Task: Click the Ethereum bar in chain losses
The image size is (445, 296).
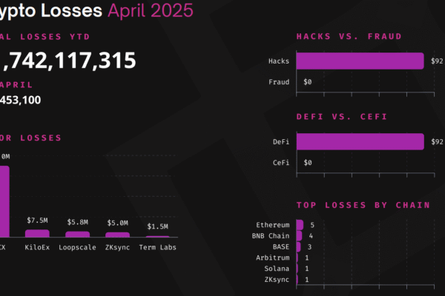Action: (300, 225)
